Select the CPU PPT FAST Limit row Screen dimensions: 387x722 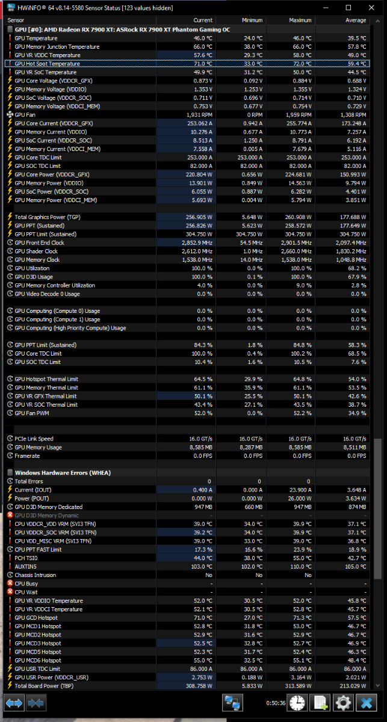(x=188, y=549)
